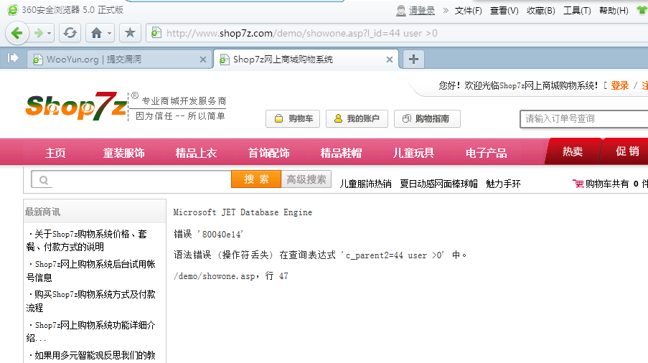Click the page icon in address bar
Screen dimensions: 648x363
point(156,32)
